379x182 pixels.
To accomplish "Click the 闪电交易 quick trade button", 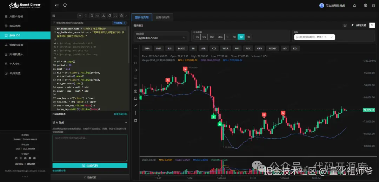I will click(359, 25).
